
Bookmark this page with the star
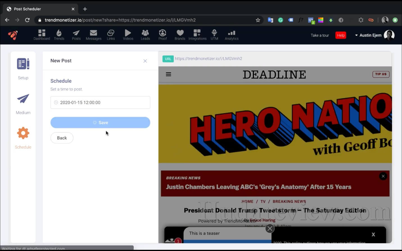tap(258, 20)
